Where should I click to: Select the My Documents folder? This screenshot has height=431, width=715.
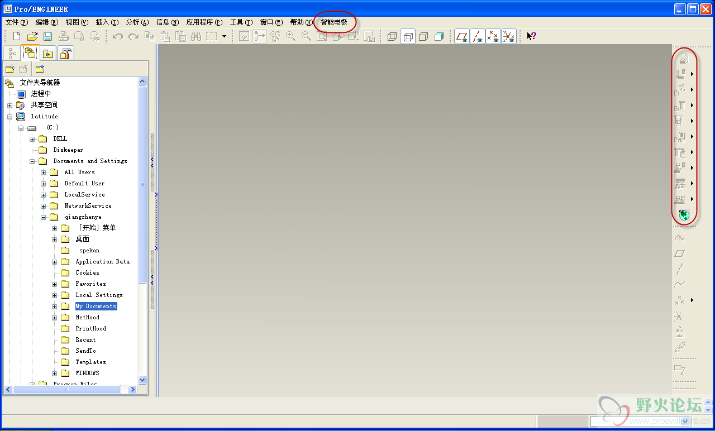[x=96, y=306]
